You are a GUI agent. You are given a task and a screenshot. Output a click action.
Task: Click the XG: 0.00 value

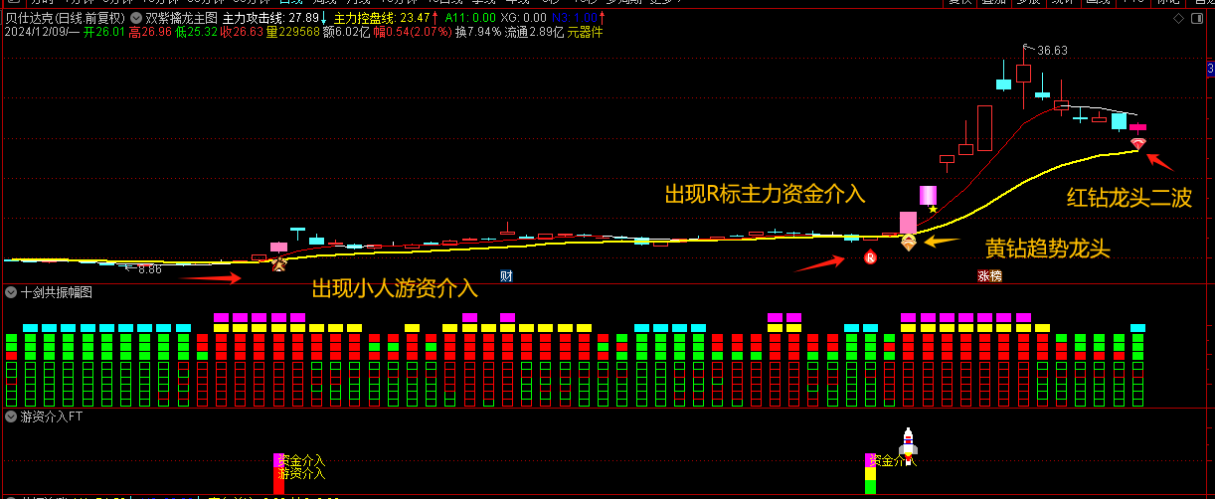[x=523, y=18]
